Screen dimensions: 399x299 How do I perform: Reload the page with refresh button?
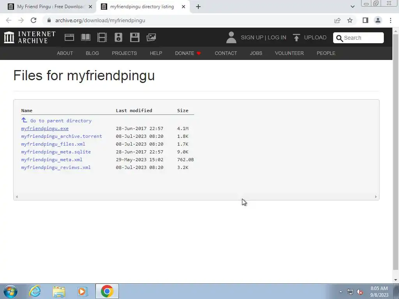34,20
